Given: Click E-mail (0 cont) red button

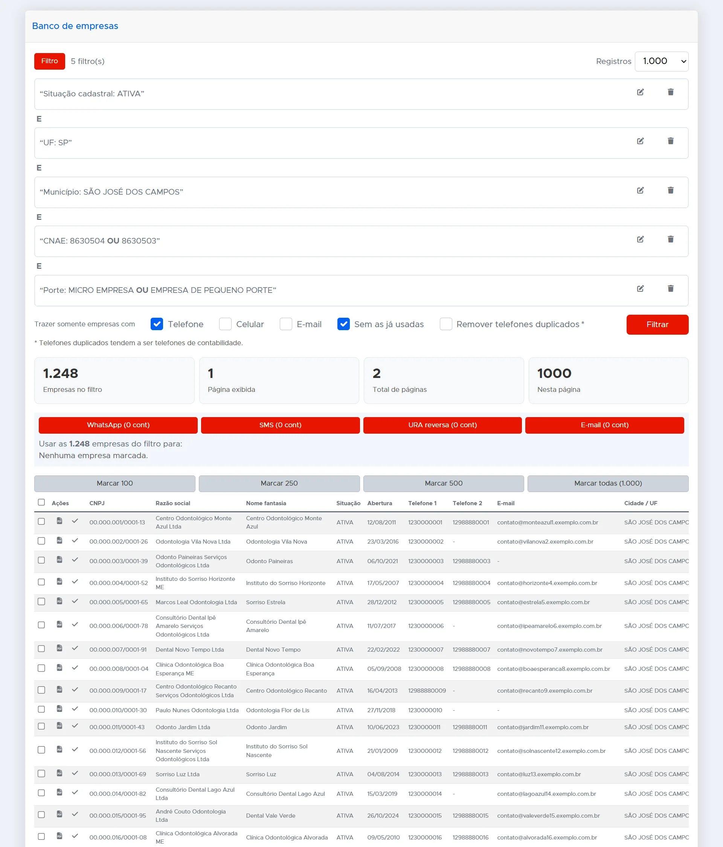Looking at the screenshot, I should tap(604, 425).
